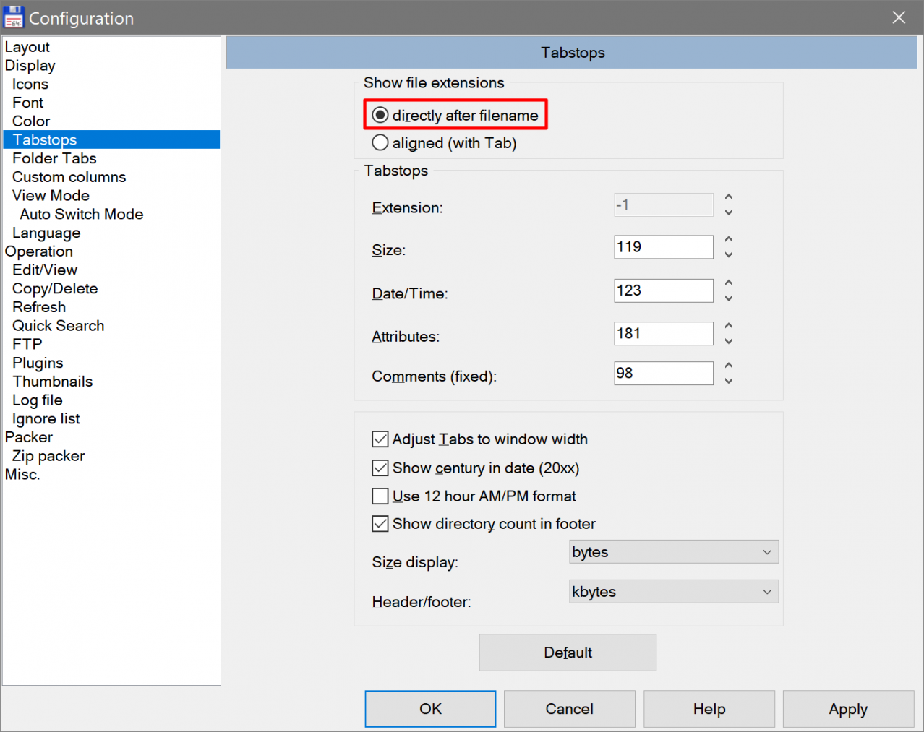Increase the Size tabstop with up arrow
Viewport: 924px width, 732px height.
click(x=728, y=239)
